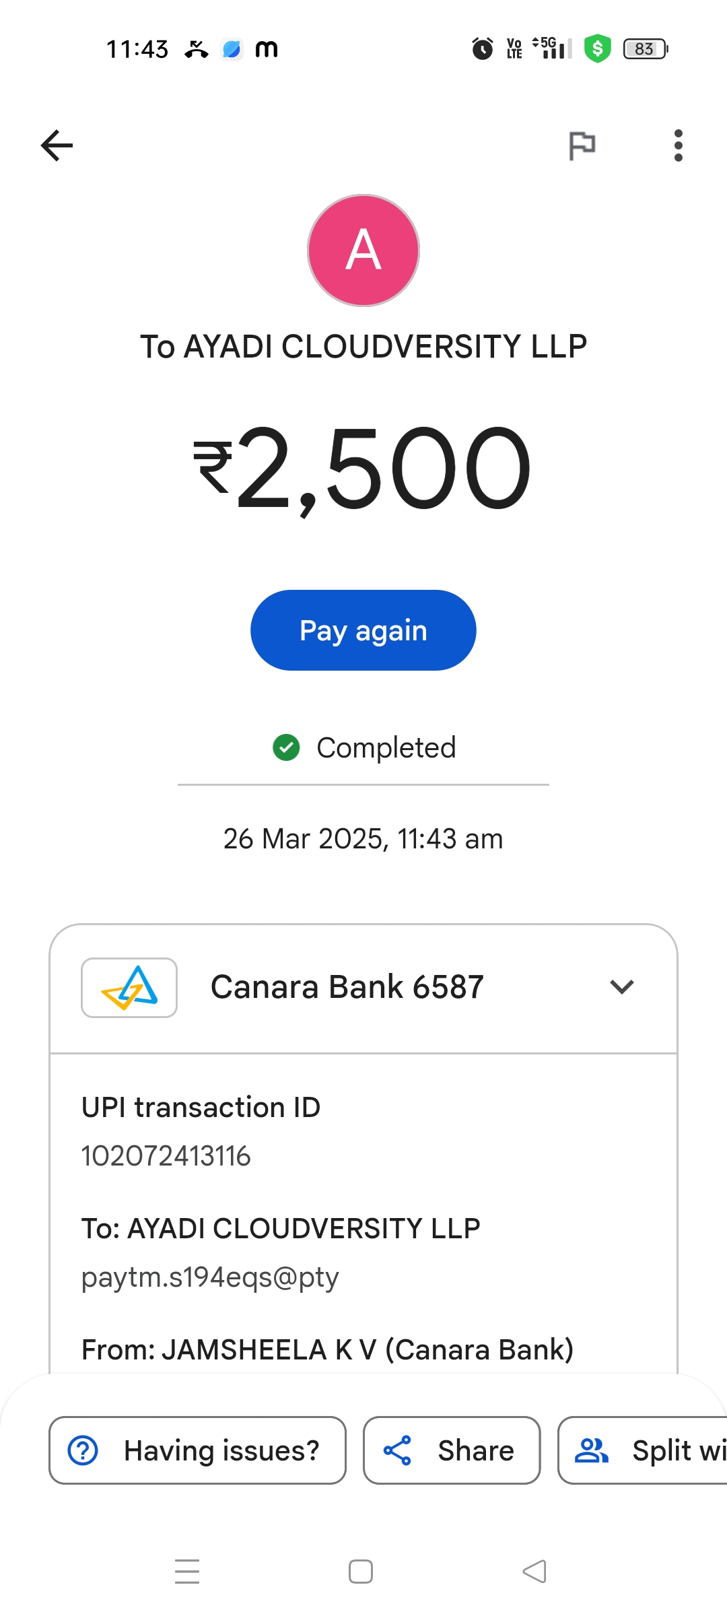Screen dimensions: 727x1616
Task: Share the transaction receipt
Action: (452, 1450)
